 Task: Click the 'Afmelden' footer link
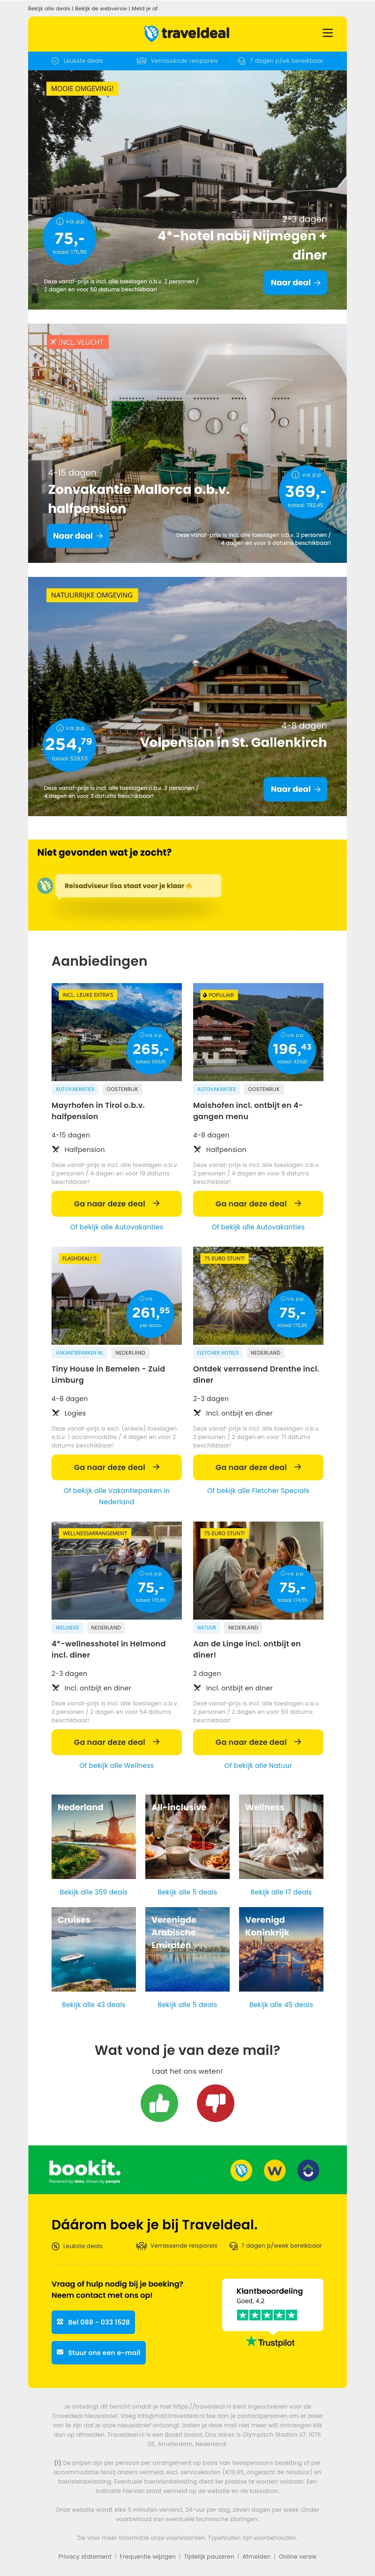[256, 2556]
